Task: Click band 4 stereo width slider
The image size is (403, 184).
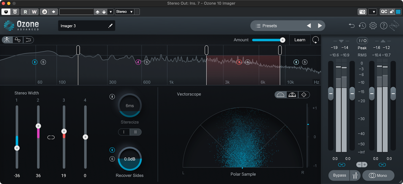Action: [85, 137]
